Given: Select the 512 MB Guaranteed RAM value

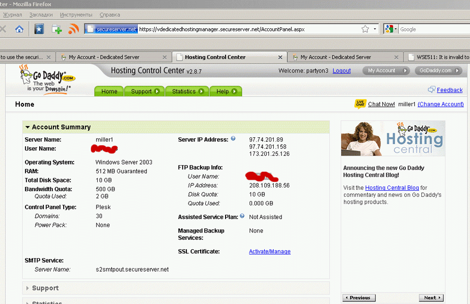Looking at the screenshot, I should pyautogui.click(x=121, y=171).
